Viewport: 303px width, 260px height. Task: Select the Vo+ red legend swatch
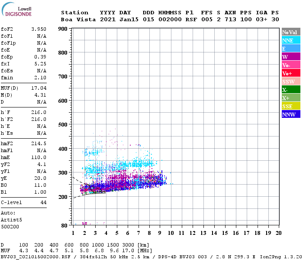(x=291, y=73)
